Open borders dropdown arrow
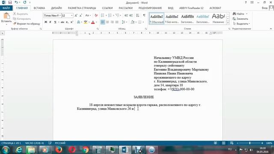Image resolution: width=274 pixels, height=154 pixels. pyautogui.click(x=143, y=22)
